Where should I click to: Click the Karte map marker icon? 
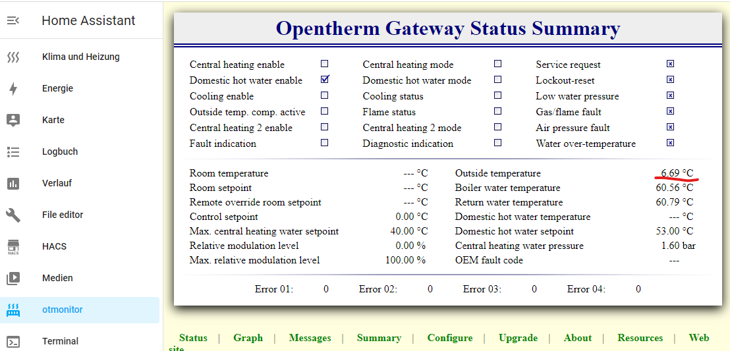(x=13, y=120)
